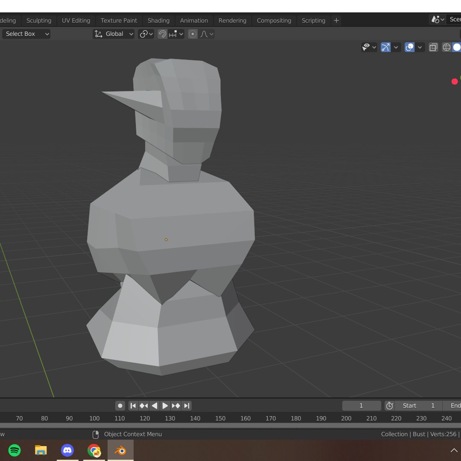The width and height of the screenshot is (461, 461).
Task: Toggle proportional editing
Action: point(193,34)
